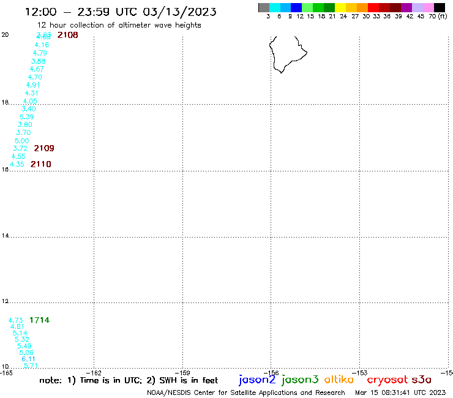Image resolution: width=453 pixels, height=398 pixels.
Task: Click the altika satellite legend label
Action: pos(339,380)
